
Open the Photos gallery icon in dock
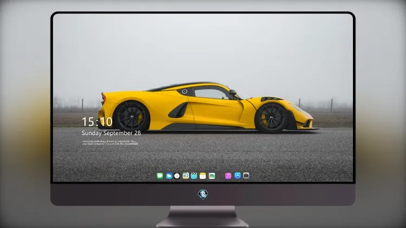(x=212, y=176)
